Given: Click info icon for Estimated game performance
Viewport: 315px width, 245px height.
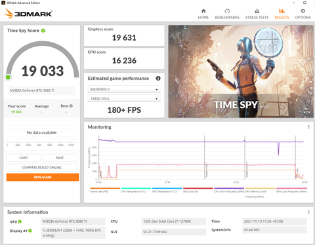Looking at the screenshot, I should click(x=158, y=78).
